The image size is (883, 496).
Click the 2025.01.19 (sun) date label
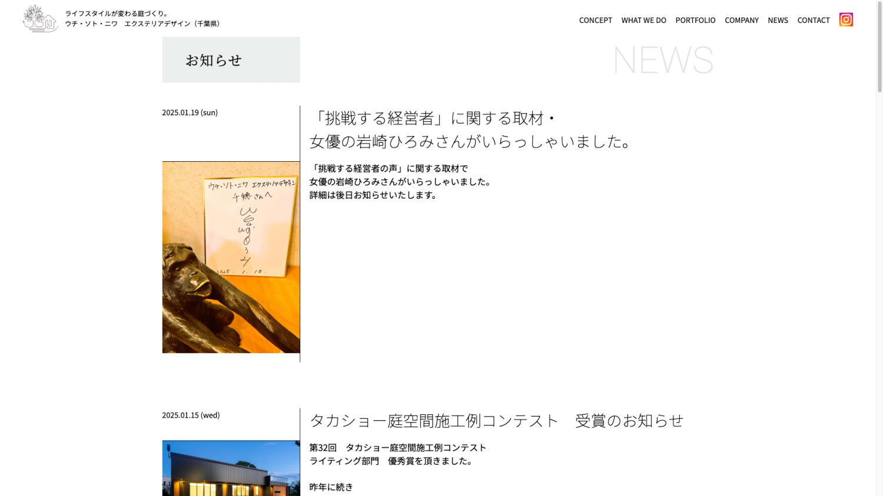(x=190, y=112)
